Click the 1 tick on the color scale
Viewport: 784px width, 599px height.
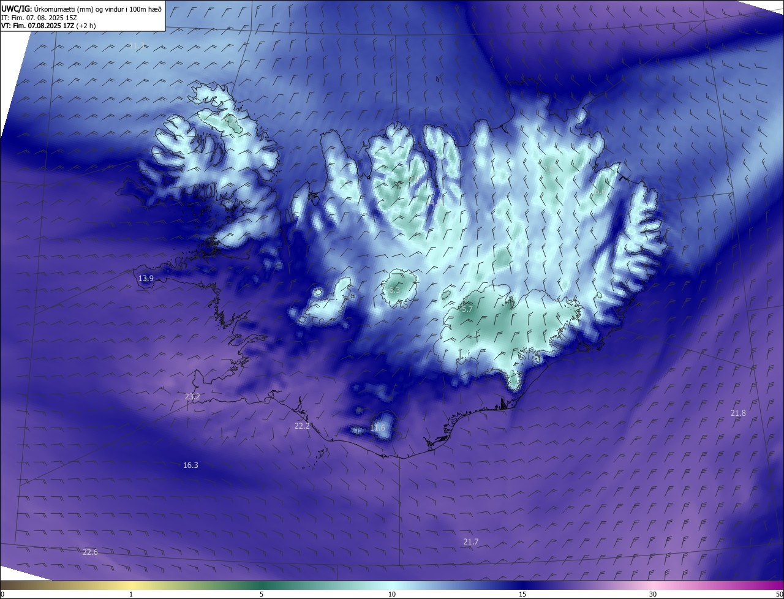[131, 595]
